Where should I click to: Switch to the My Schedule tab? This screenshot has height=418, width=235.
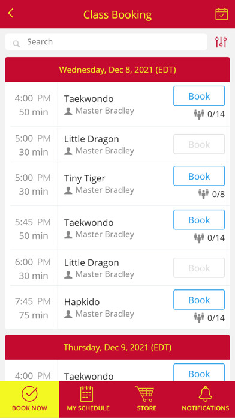point(88,399)
